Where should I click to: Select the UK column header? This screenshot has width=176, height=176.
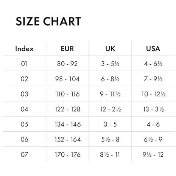click(110, 49)
